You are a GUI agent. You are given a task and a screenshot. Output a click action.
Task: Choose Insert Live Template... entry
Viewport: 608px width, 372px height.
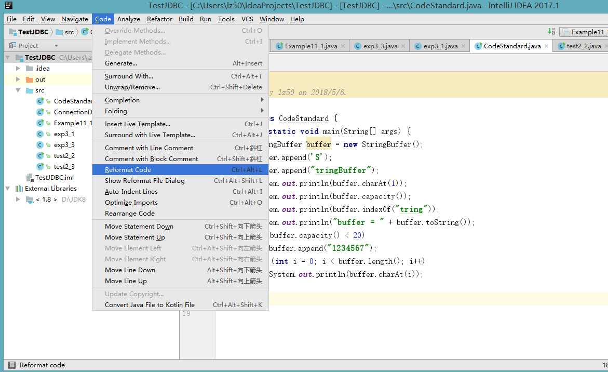pyautogui.click(x=180, y=124)
